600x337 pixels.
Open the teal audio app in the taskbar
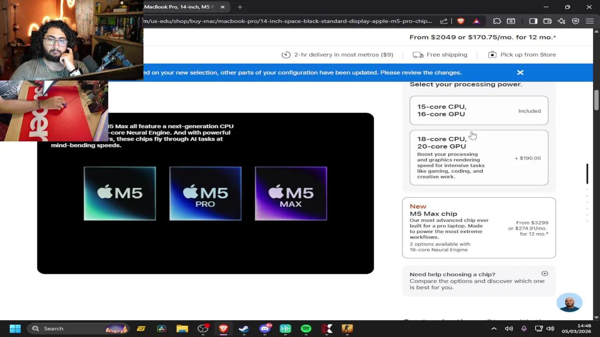coord(285,329)
